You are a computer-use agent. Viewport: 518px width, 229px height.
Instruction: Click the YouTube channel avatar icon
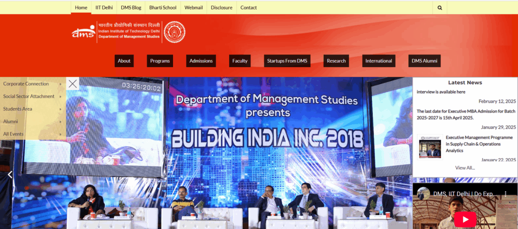point(423,193)
